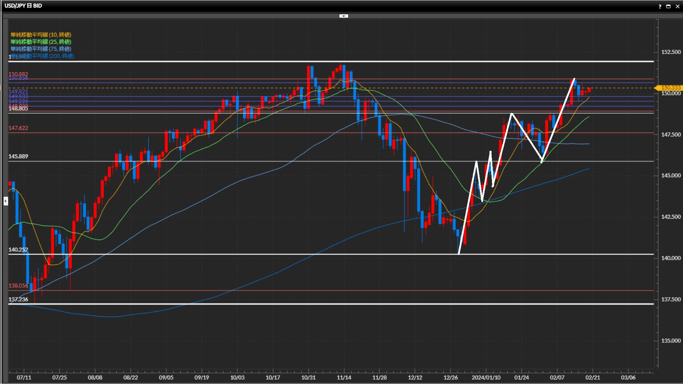
Task: Click the current price tag 150.333
Action: [x=670, y=87]
